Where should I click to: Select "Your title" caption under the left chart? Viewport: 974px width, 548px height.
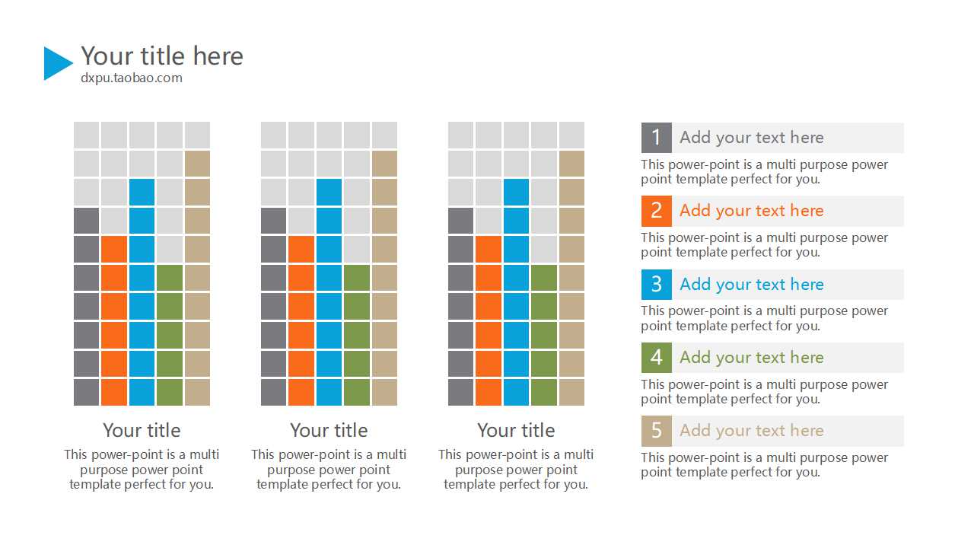(142, 430)
